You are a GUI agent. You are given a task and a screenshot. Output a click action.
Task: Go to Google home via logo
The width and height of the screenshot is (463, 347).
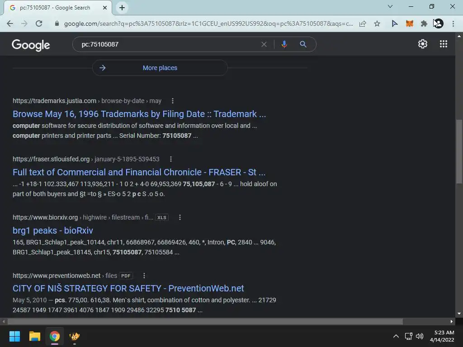[31, 45]
